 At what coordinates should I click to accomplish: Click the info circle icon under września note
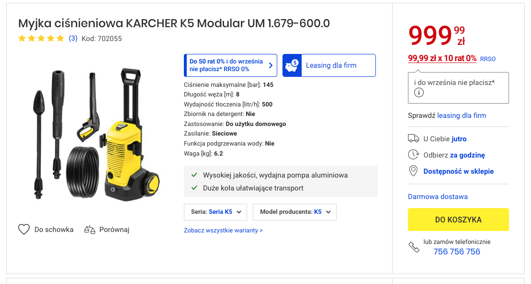(419, 93)
